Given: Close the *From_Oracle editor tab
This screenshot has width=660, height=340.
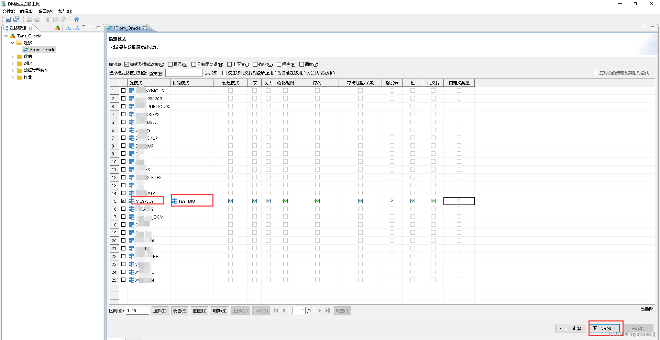Looking at the screenshot, I should [x=145, y=28].
